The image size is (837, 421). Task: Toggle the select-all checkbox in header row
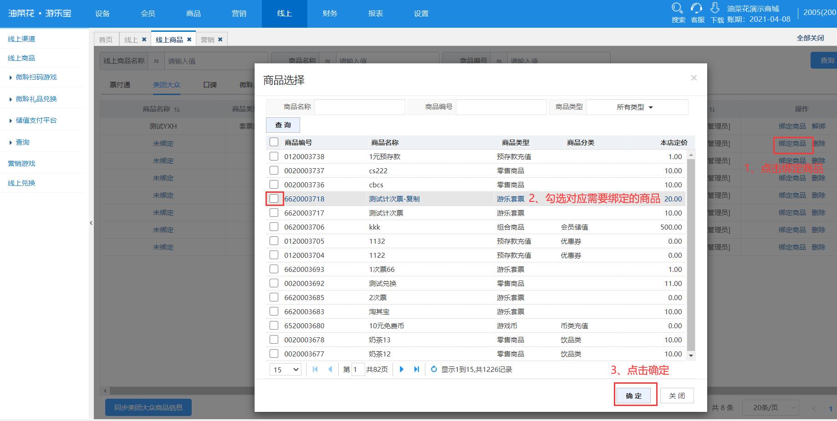pyautogui.click(x=274, y=142)
